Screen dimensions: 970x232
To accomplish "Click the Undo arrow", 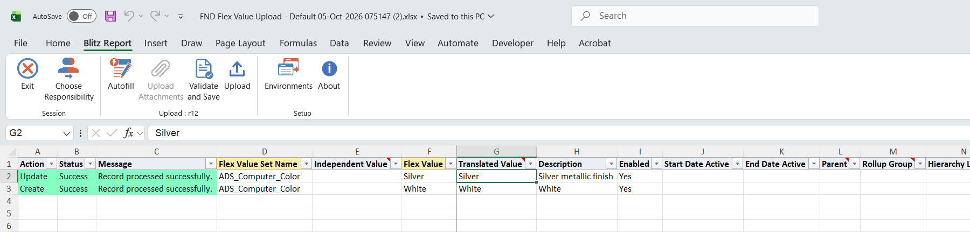I will tap(129, 16).
